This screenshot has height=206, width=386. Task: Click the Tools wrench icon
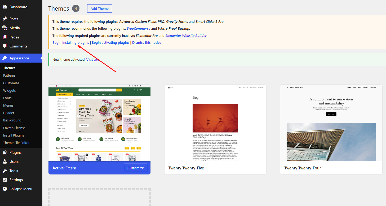(x=5, y=171)
